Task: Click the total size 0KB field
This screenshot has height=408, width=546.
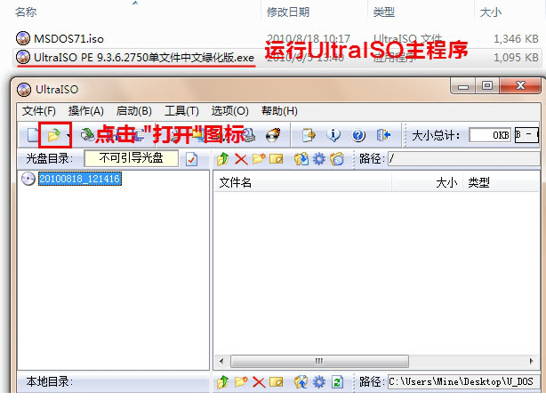Action: pos(490,135)
